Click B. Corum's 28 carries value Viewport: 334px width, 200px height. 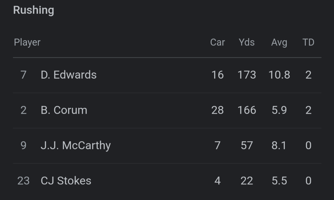coord(217,110)
